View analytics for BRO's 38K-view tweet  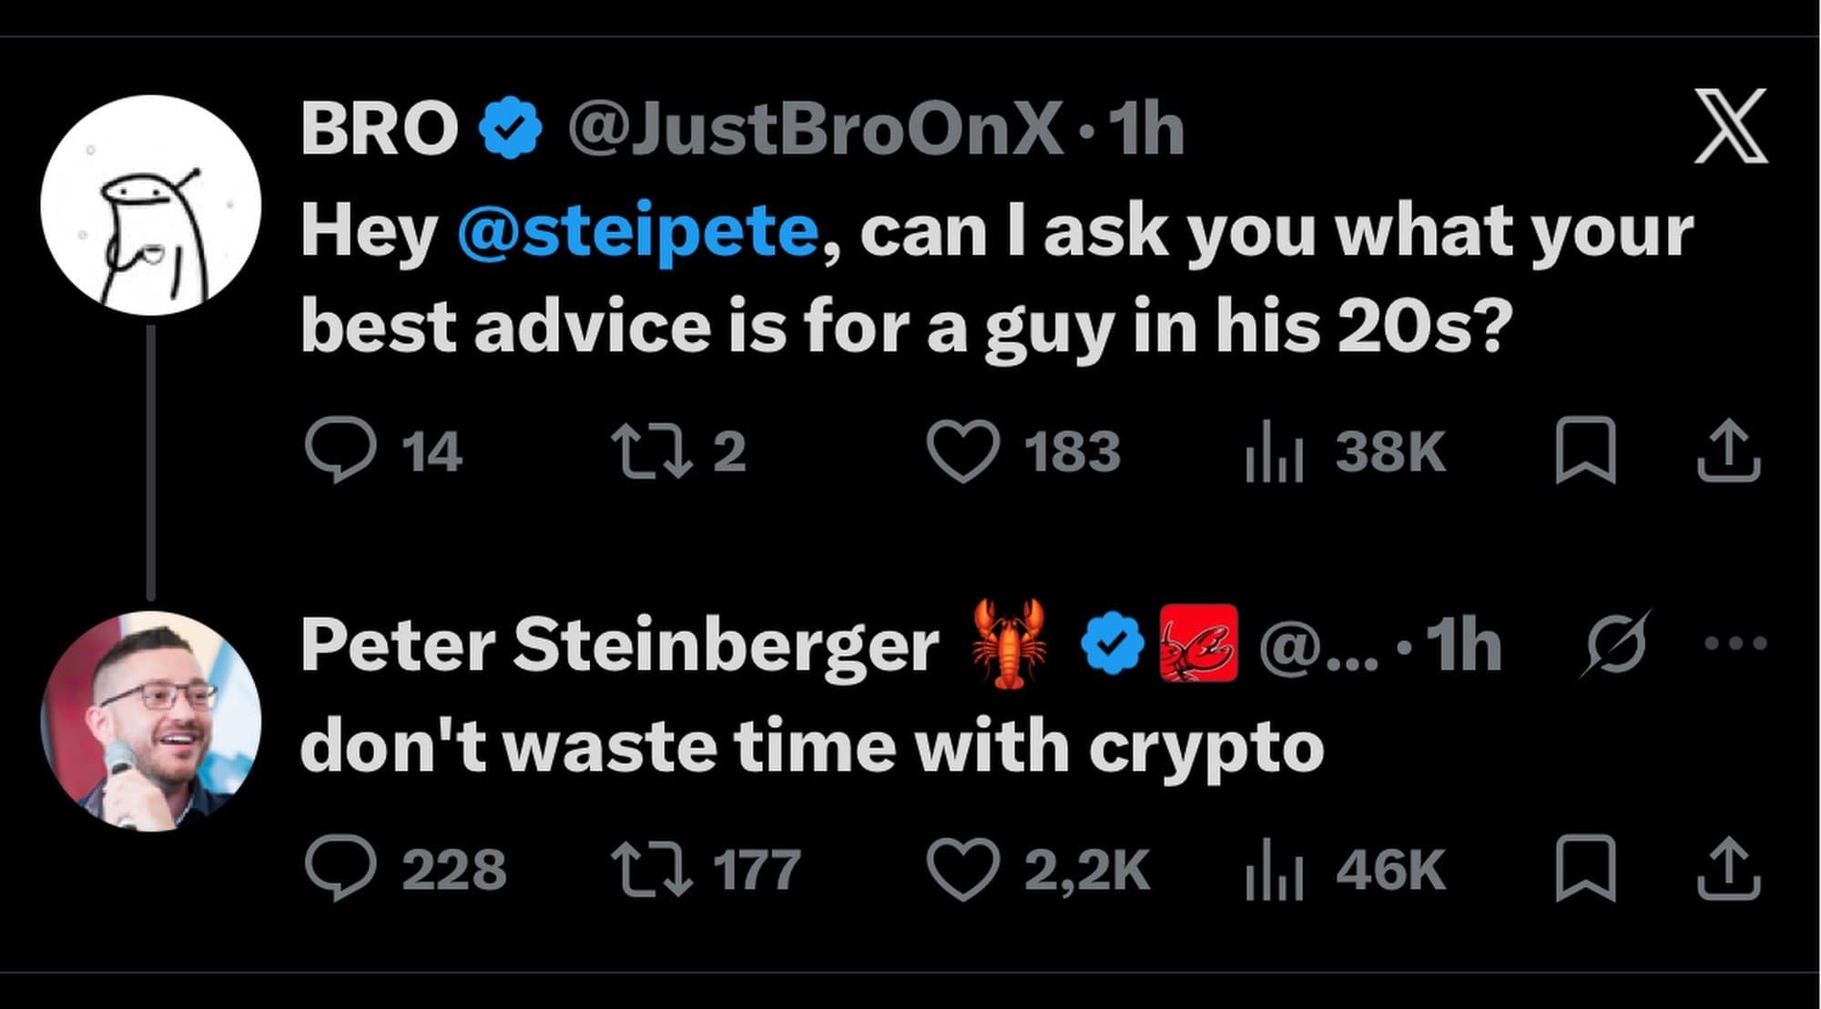point(1275,452)
